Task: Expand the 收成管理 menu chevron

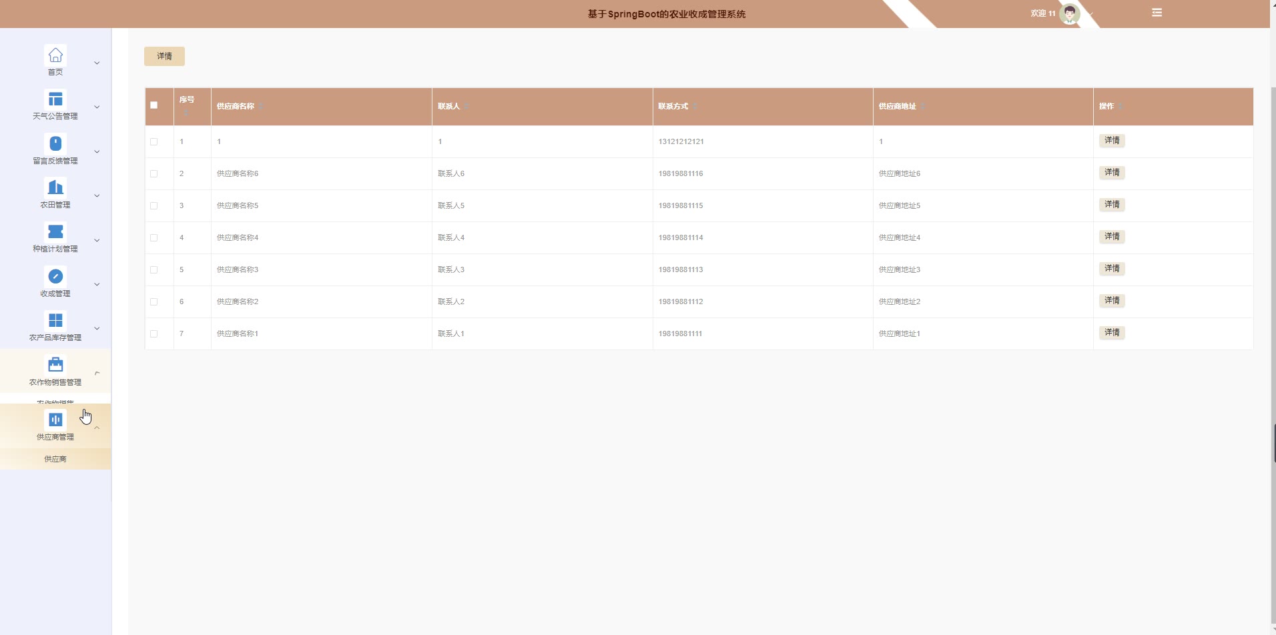Action: [97, 284]
